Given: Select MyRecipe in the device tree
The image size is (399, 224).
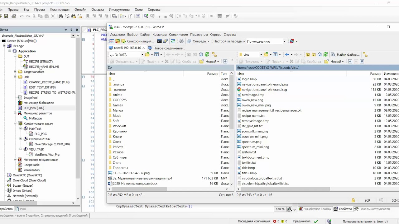Looking at the screenshot, I should [x=35, y=119].
